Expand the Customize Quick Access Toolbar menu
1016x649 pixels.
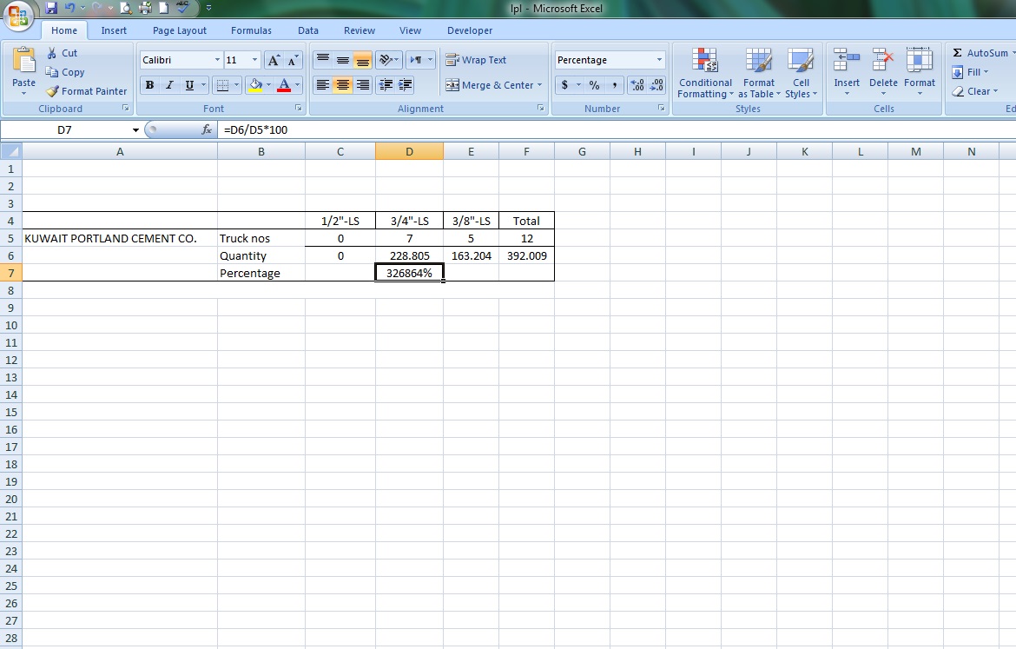[x=208, y=9]
